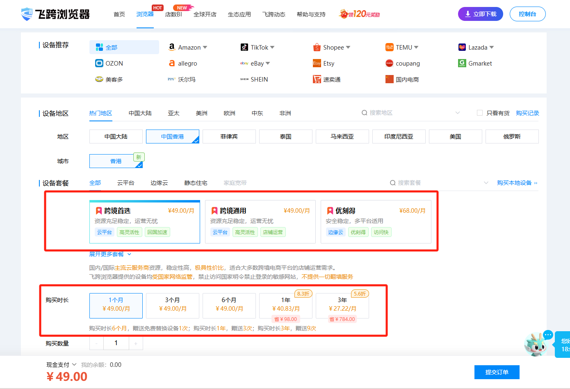This screenshot has height=389, width=570.
Task: Click the 全部 platform grid icon
Action: pos(99,47)
